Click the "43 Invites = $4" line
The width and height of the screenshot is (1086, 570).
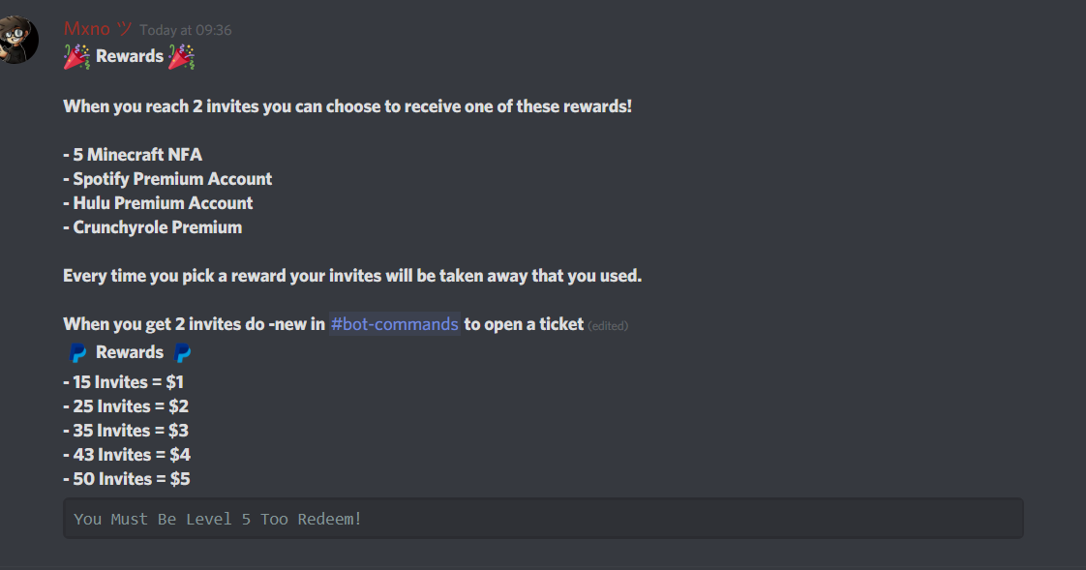coord(126,455)
